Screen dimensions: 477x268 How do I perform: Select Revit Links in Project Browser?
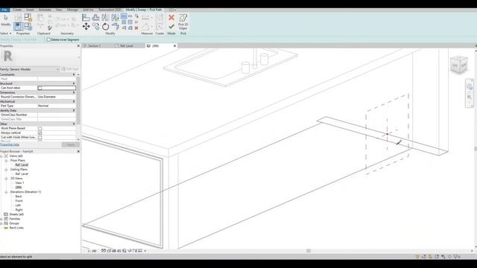(x=16, y=228)
